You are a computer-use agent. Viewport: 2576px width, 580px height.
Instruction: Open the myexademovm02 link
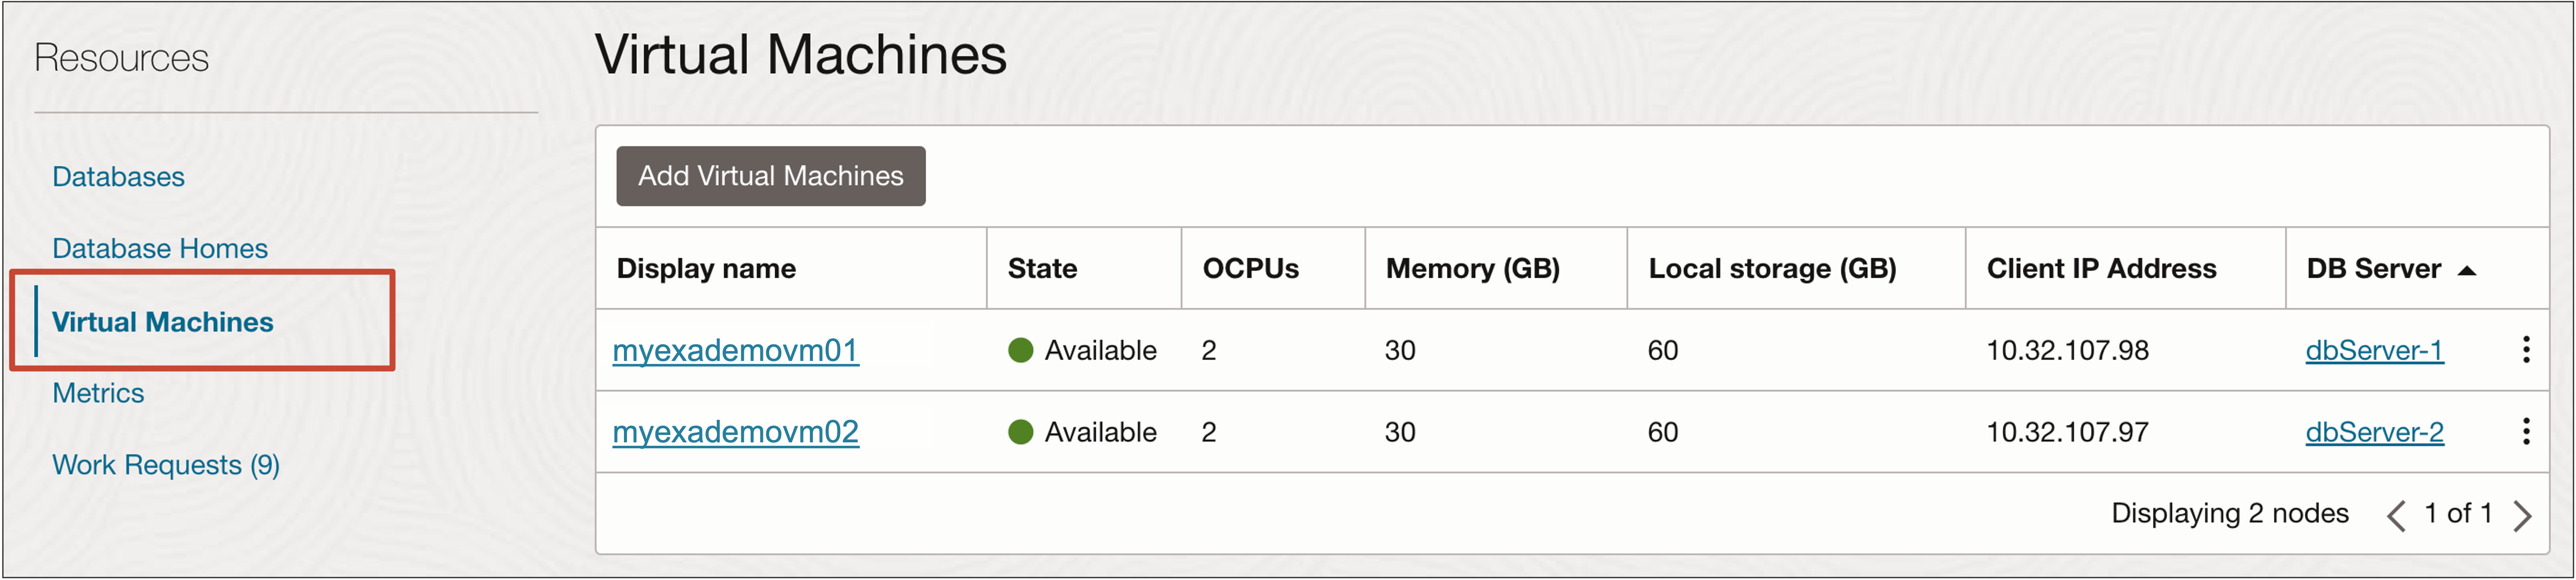pos(735,432)
